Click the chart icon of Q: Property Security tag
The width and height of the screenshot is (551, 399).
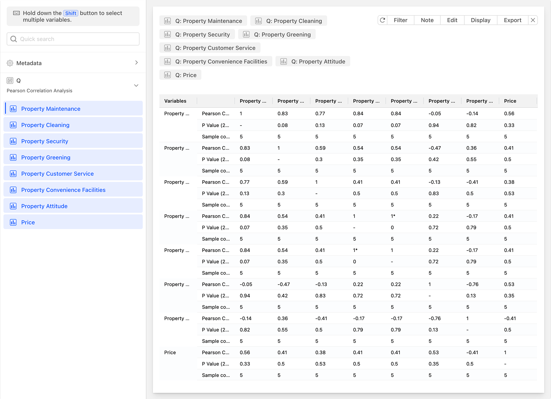pos(168,34)
